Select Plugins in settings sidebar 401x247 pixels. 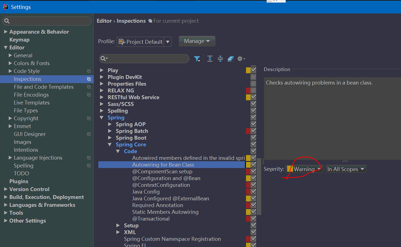[x=19, y=181]
